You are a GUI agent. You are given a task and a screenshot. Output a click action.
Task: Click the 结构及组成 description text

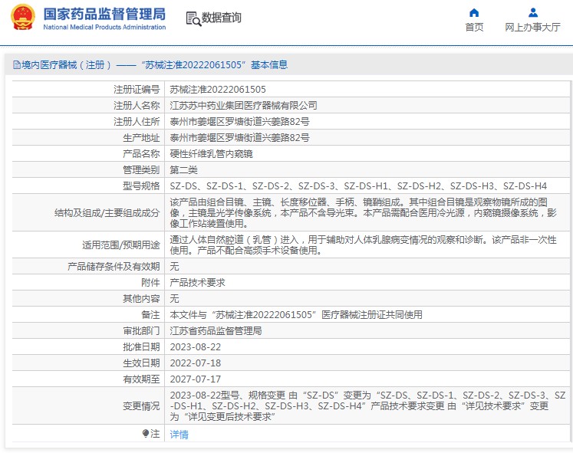pyautogui.click(x=364, y=212)
